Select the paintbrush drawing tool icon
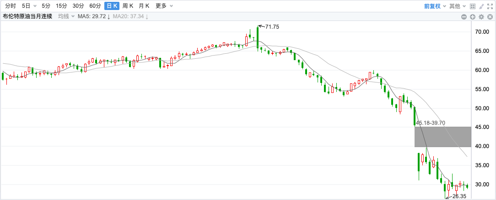Image resolution: width=496 pixels, height=200 pixels. point(481,6)
